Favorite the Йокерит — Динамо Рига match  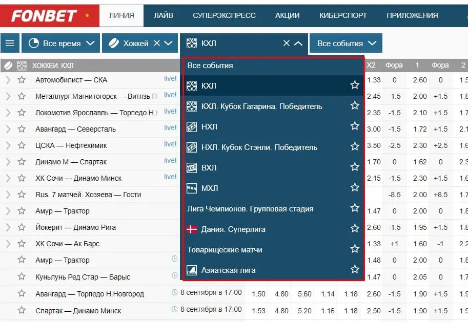pos(22,227)
